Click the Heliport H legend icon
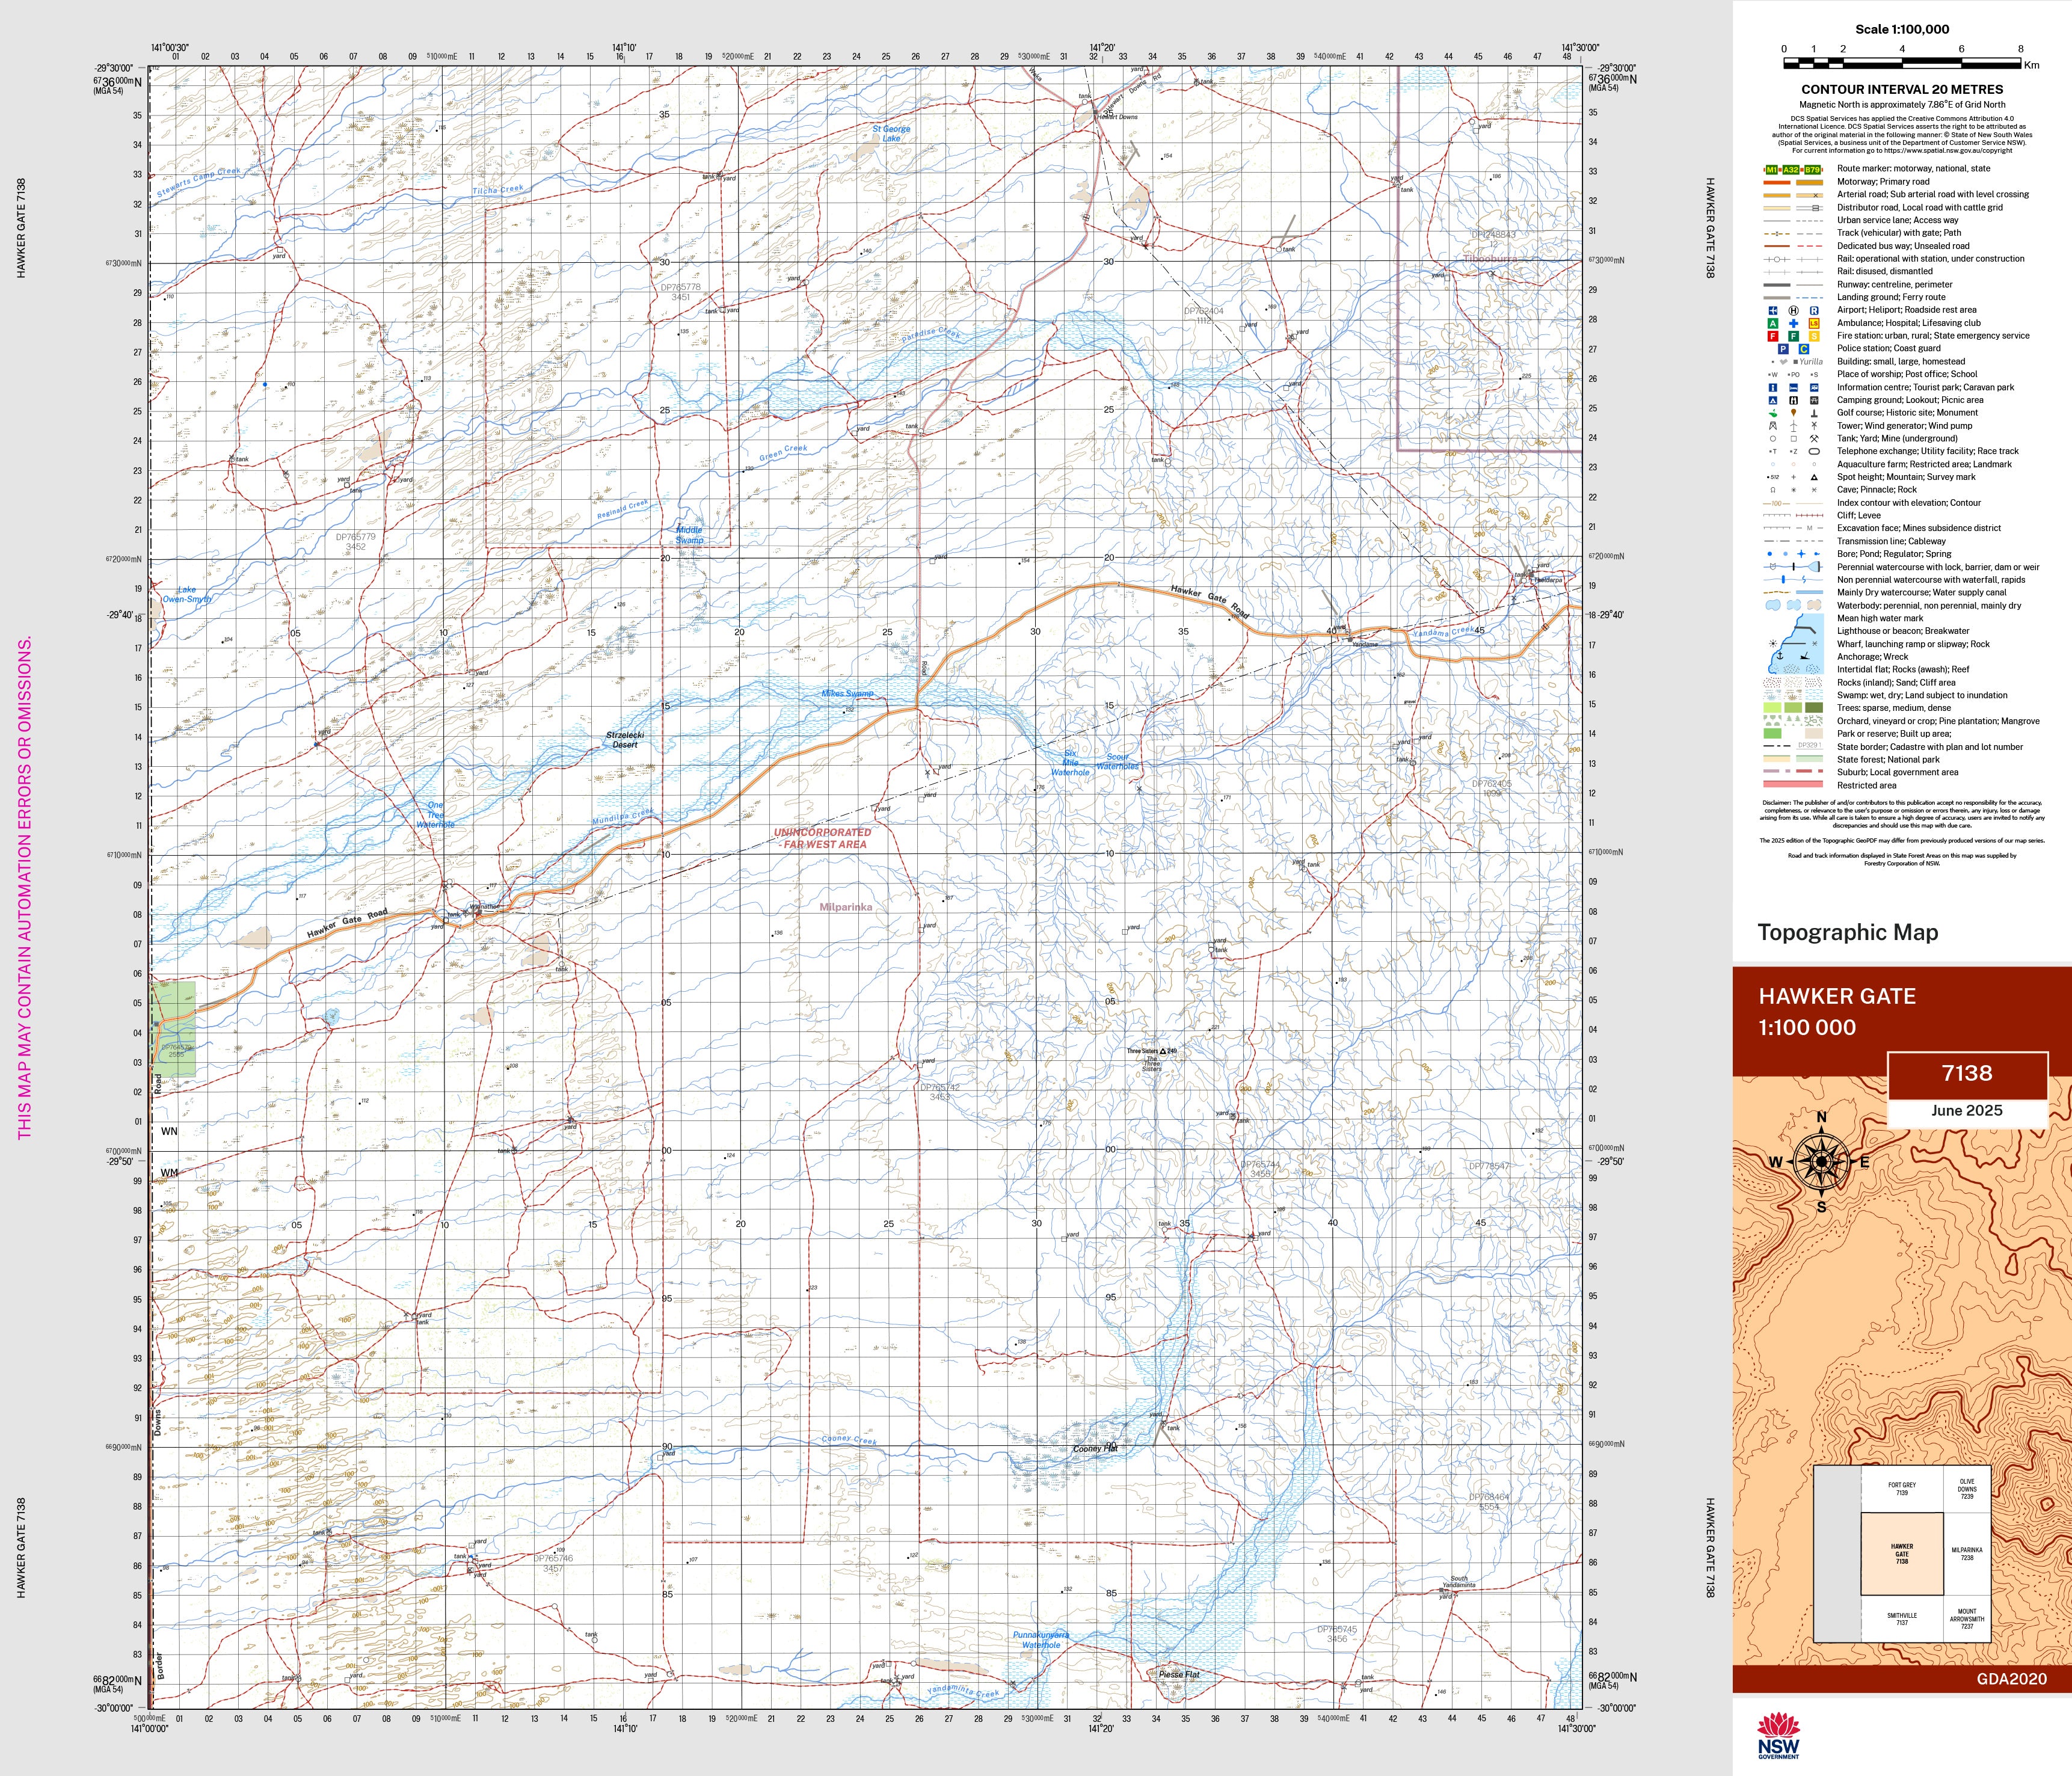Viewport: 2072px width, 1776px height. tap(1793, 310)
